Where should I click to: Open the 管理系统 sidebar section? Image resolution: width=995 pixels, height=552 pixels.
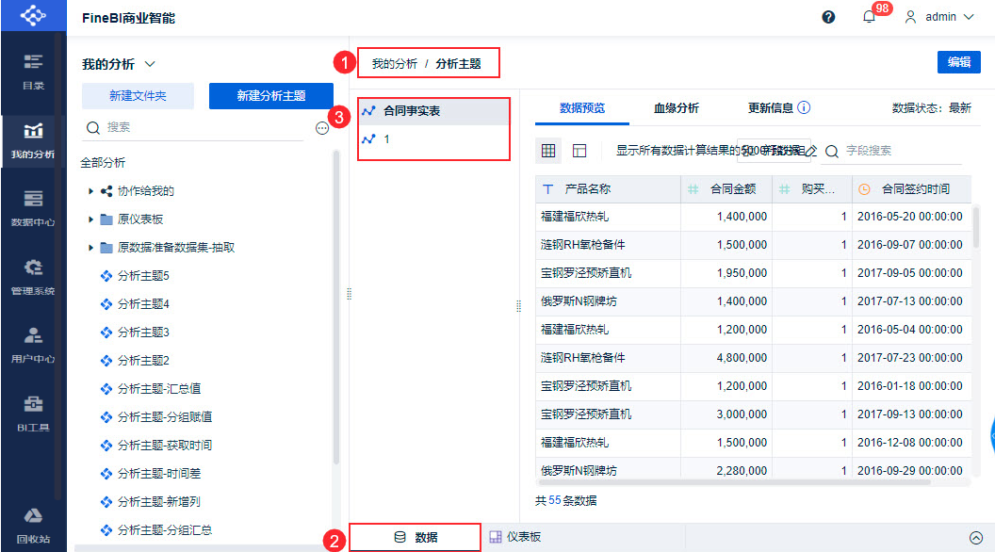point(33,277)
